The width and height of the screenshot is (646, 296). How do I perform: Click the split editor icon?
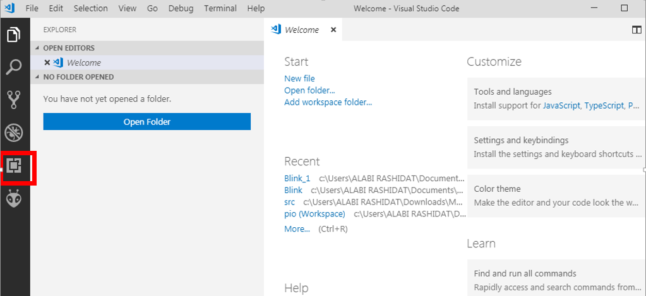tap(637, 30)
